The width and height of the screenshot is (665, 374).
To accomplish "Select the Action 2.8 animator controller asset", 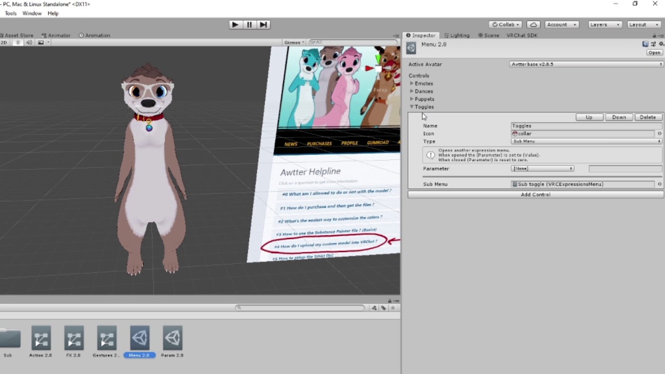I will 41,342.
